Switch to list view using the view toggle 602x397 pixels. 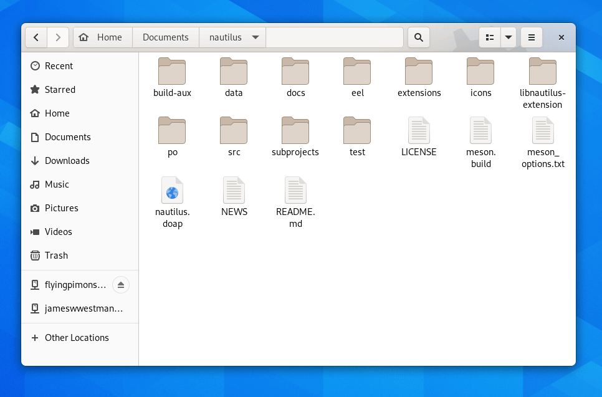click(x=490, y=37)
